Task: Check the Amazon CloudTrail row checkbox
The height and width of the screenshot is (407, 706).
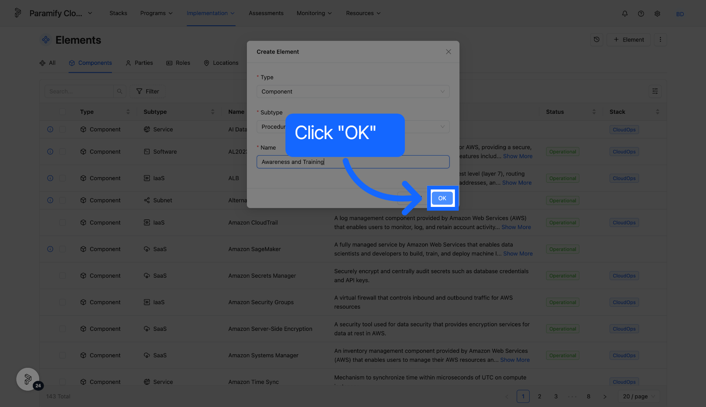Action: pos(63,222)
